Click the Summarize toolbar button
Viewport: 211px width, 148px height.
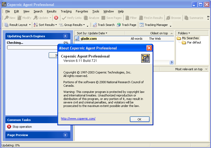point(194,18)
